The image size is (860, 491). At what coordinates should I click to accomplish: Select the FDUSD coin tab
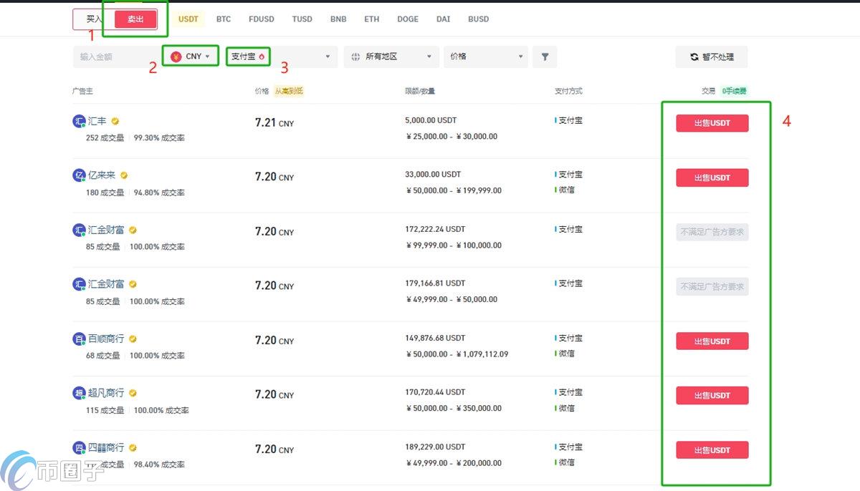tap(261, 19)
